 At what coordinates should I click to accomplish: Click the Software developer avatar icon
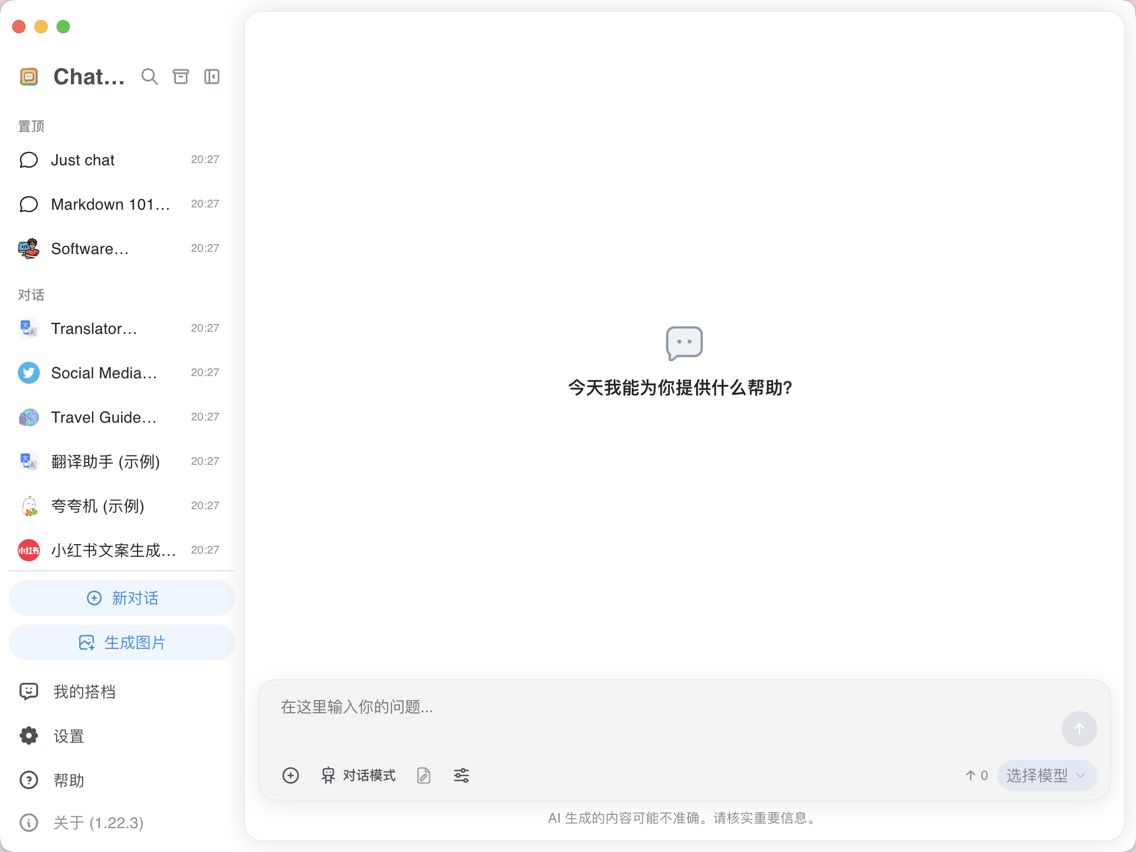tap(29, 248)
